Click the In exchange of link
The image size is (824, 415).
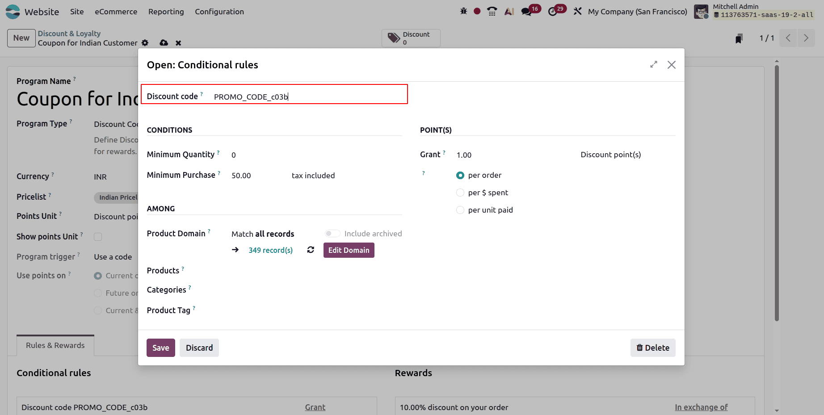tap(701, 407)
